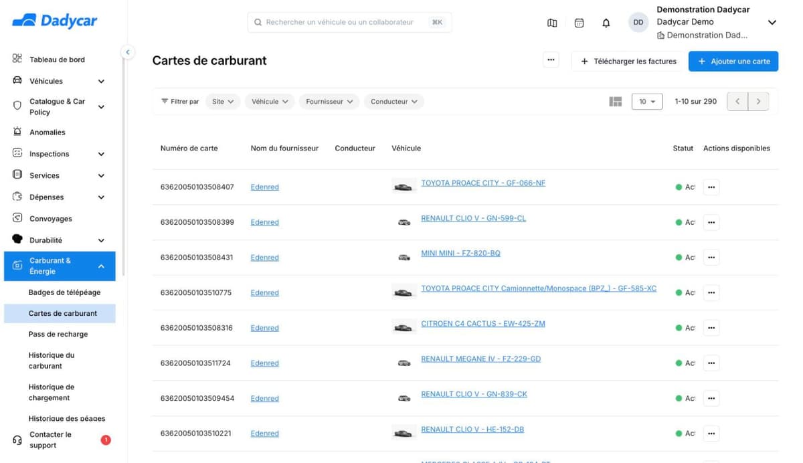
Task: Click Toyota Proace City GF-066-NF thumbnail
Action: 404,187
